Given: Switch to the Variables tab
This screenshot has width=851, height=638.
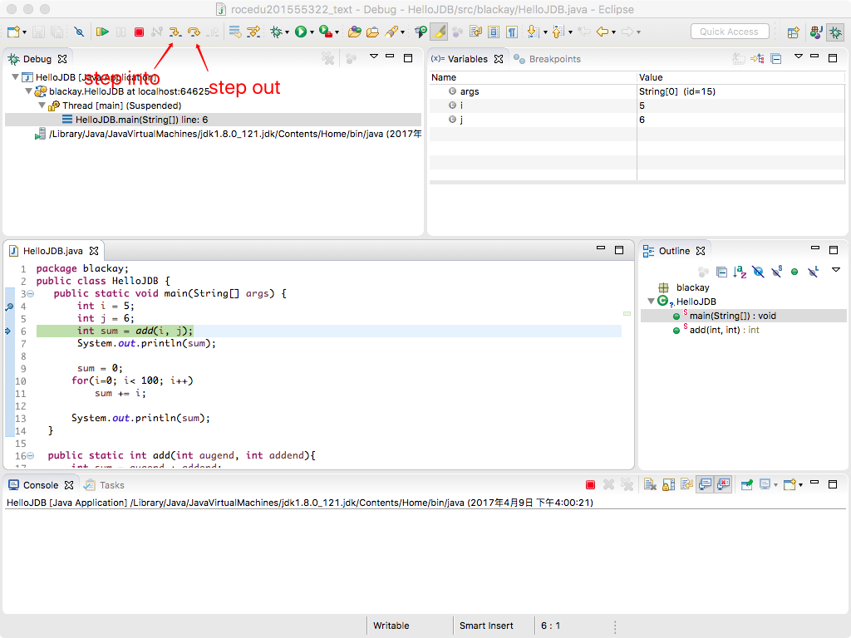Looking at the screenshot, I should coord(467,59).
